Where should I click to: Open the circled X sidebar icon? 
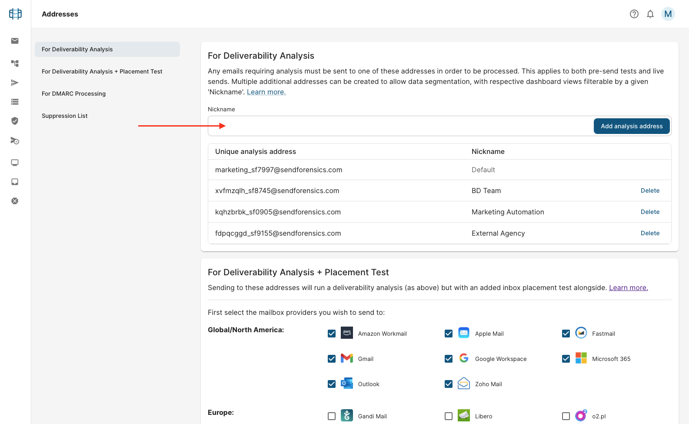point(15,201)
